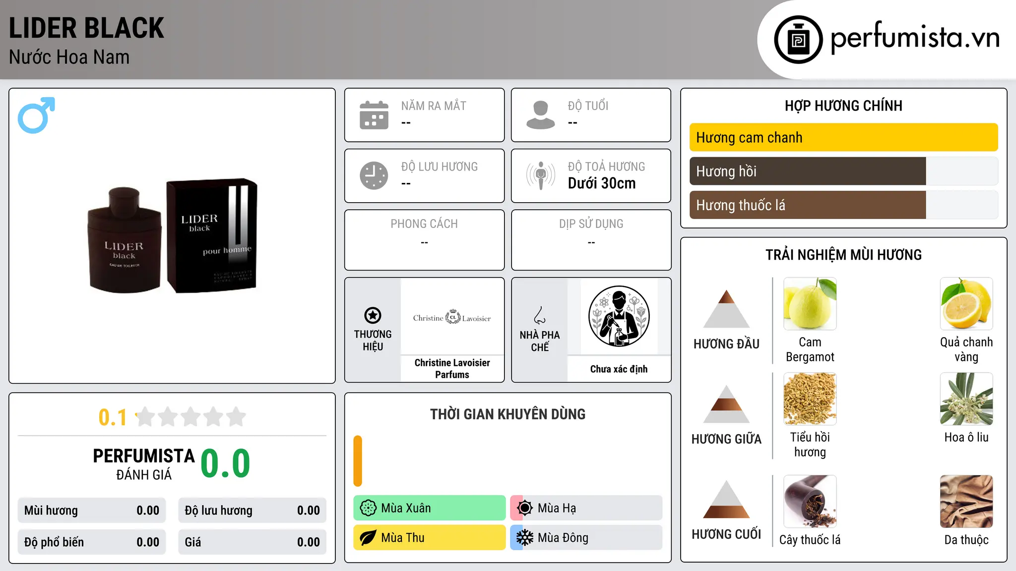The width and height of the screenshot is (1016, 571).
Task: Click the sun icon for Mùa Hạ
Action: pos(524,508)
